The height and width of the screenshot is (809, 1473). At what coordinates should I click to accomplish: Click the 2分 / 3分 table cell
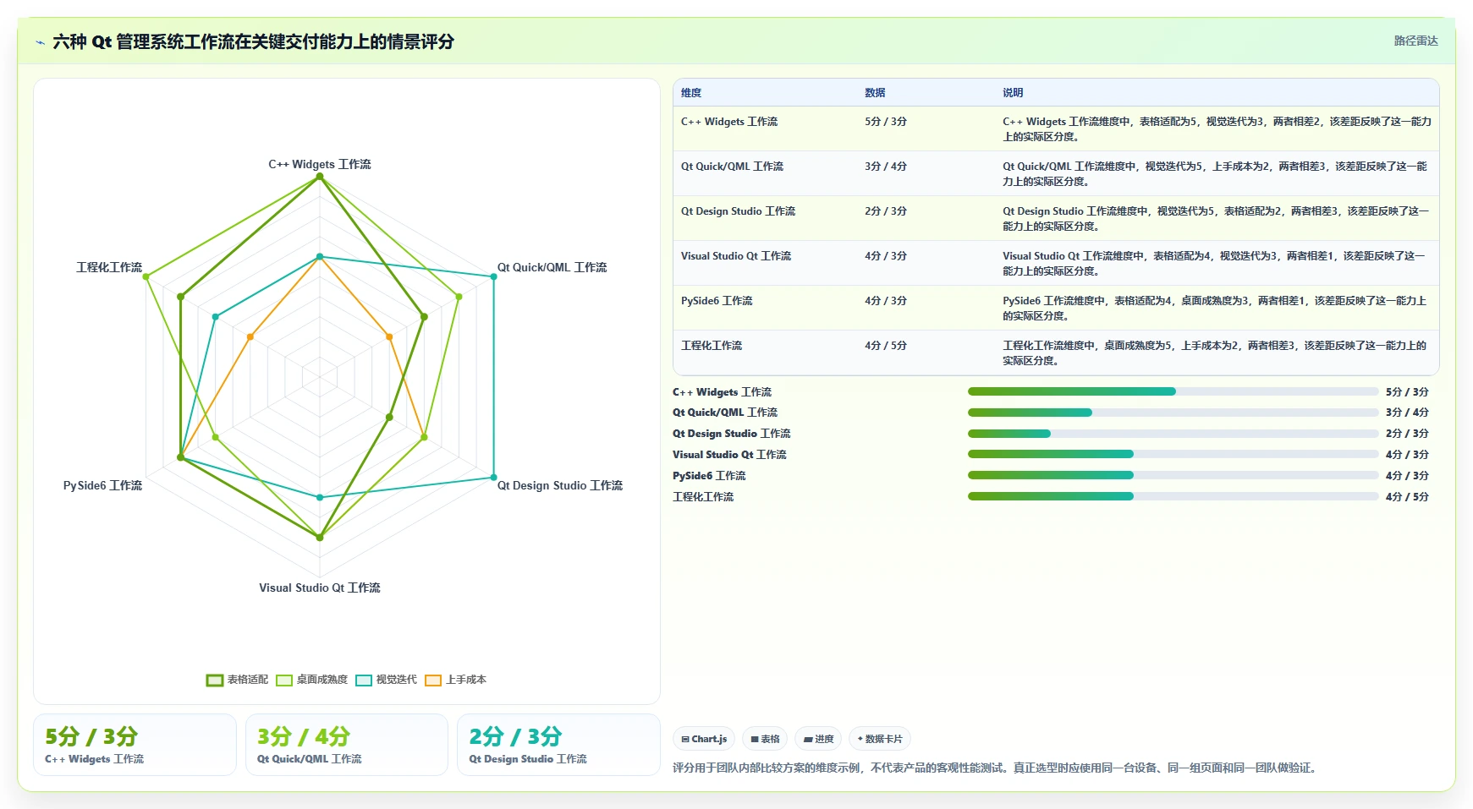coord(886,211)
